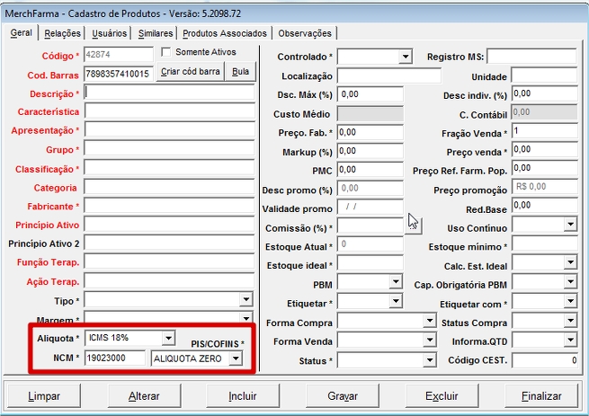Click the Gravar button
Screen dimensions: 589x416
coord(343,395)
